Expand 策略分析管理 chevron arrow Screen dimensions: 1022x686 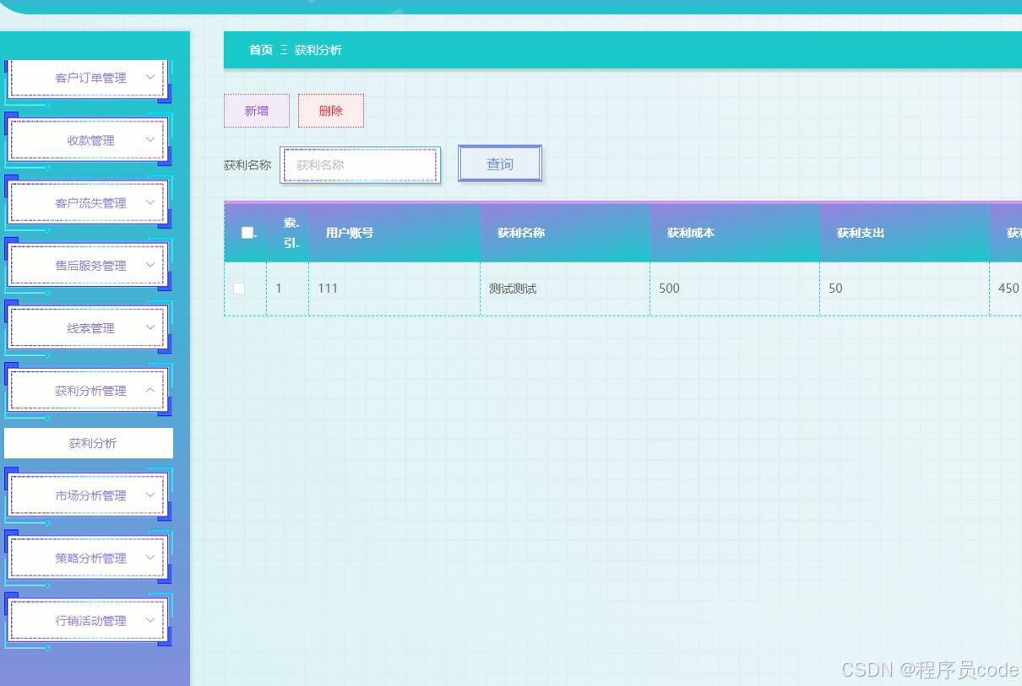tap(150, 557)
